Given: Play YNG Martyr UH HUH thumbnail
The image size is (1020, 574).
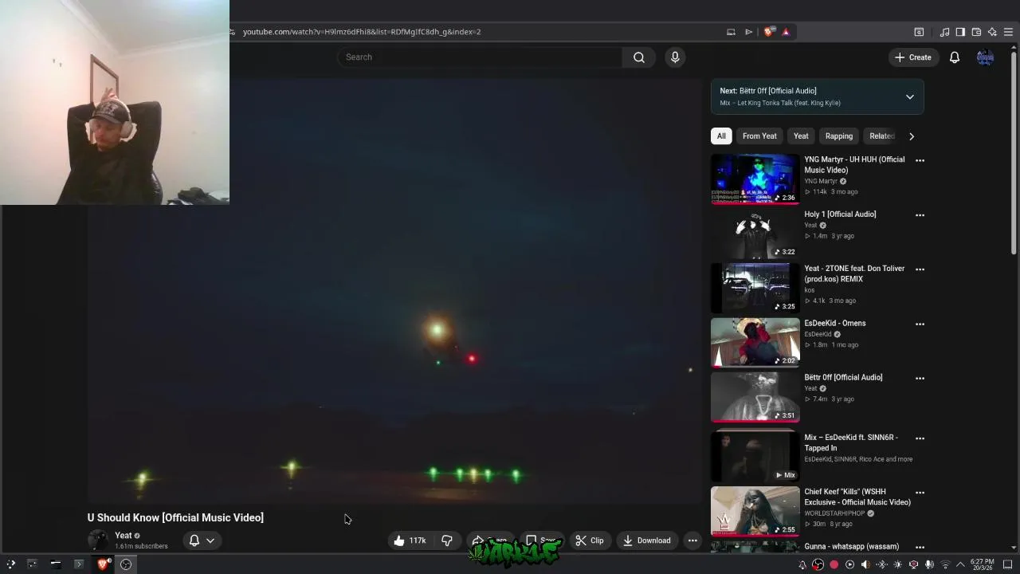Looking at the screenshot, I should [x=755, y=179].
